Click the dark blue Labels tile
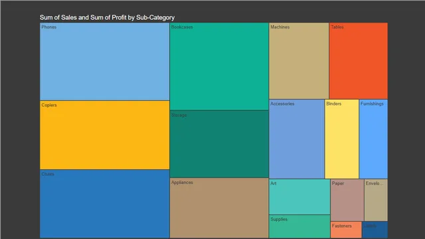Viewport: 425px width, 239px height. (375, 230)
